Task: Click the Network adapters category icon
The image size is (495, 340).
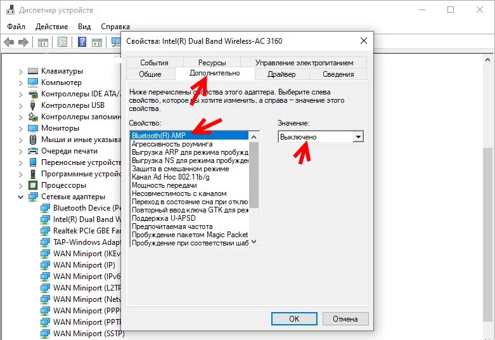Action: (33, 197)
